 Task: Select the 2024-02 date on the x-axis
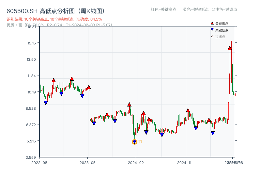136,162
